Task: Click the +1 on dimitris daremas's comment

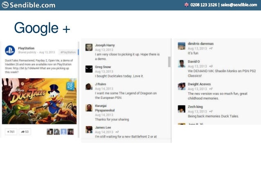Action: [211, 48]
